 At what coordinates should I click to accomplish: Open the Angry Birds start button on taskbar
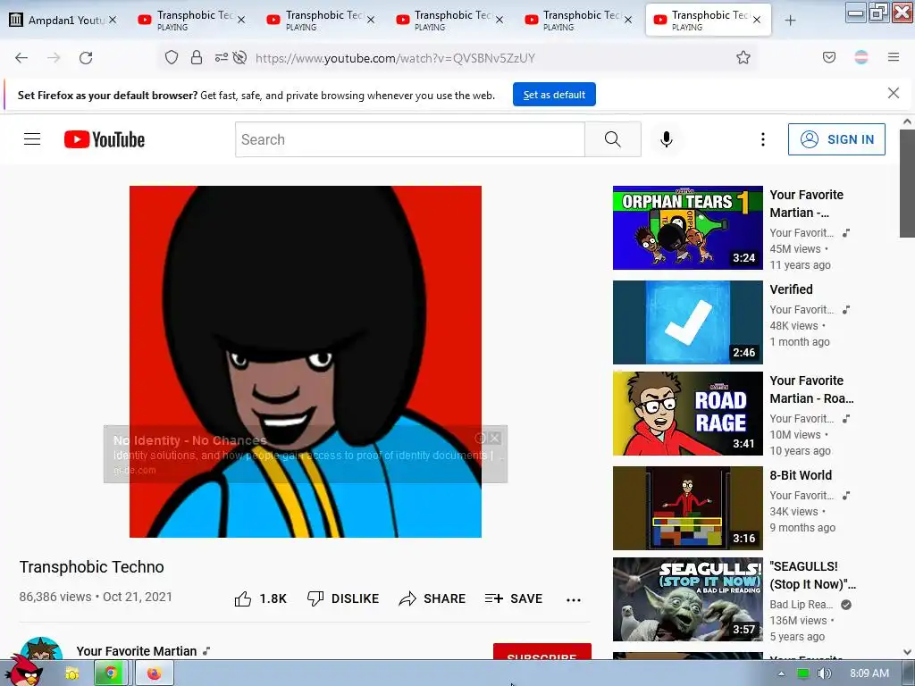click(24, 672)
